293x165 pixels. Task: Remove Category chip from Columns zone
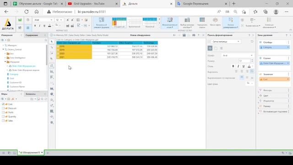click(x=288, y=47)
